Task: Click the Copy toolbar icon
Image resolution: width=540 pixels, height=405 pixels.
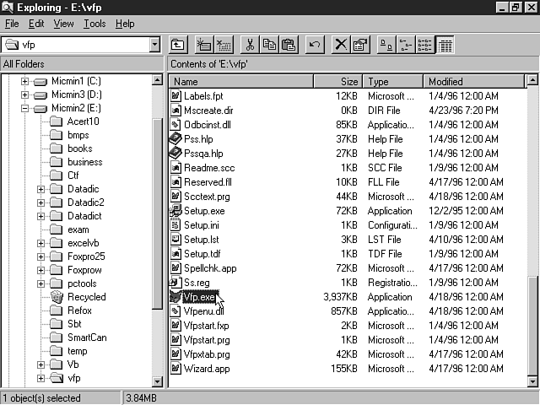Action: tap(269, 45)
